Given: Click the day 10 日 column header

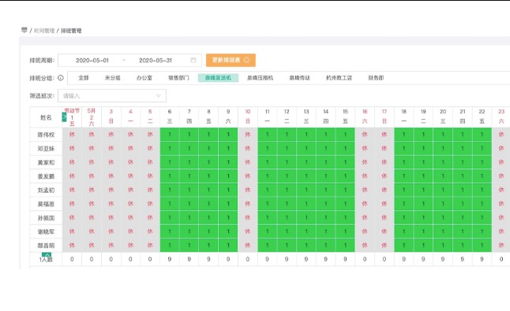Looking at the screenshot, I should click(x=248, y=117).
